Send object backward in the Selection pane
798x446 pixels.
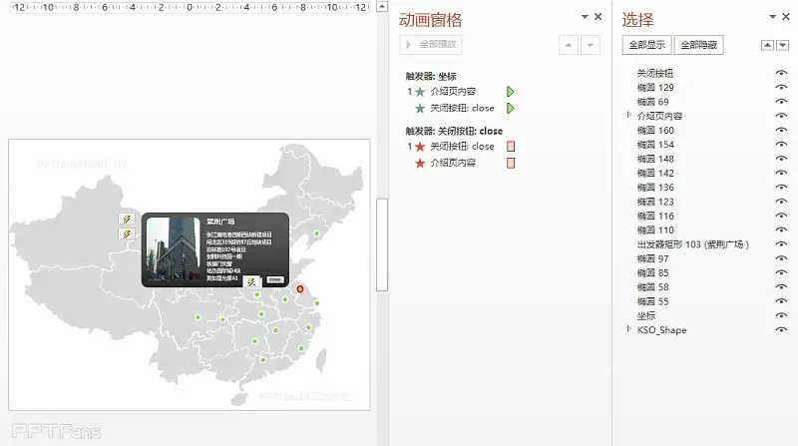(781, 45)
